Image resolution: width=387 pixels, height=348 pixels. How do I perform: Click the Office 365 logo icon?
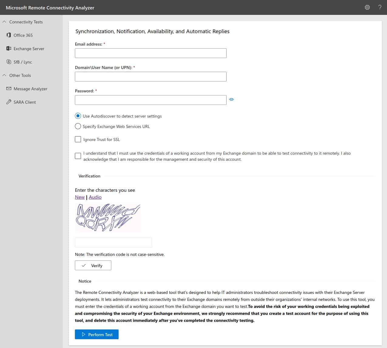[x=9, y=35]
